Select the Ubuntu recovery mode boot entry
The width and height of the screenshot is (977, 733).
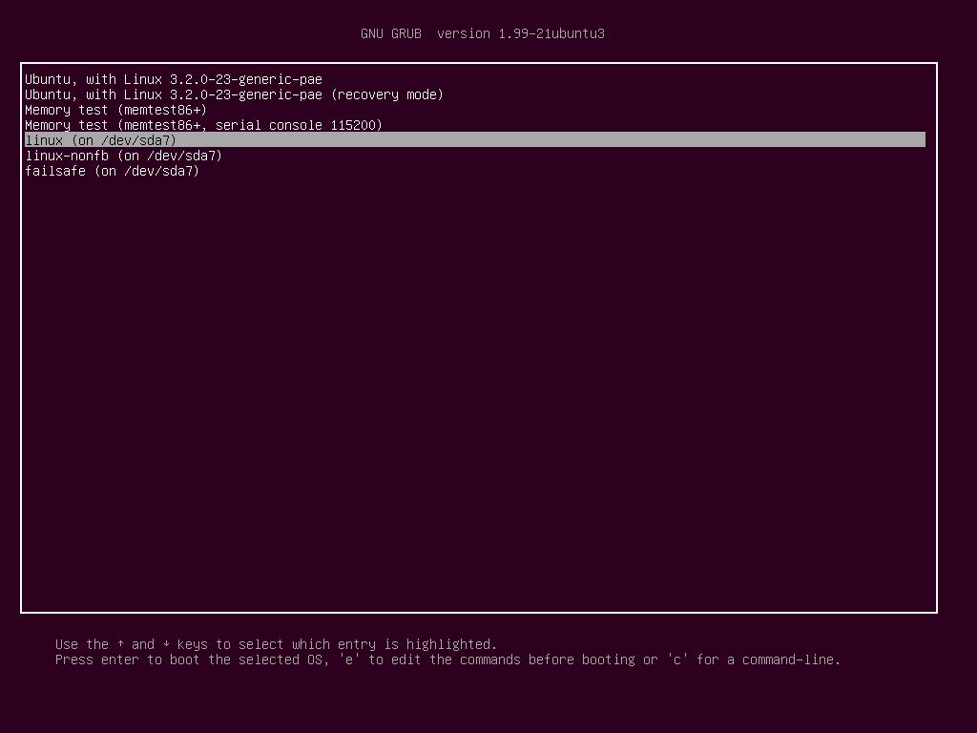pyautogui.click(x=234, y=94)
